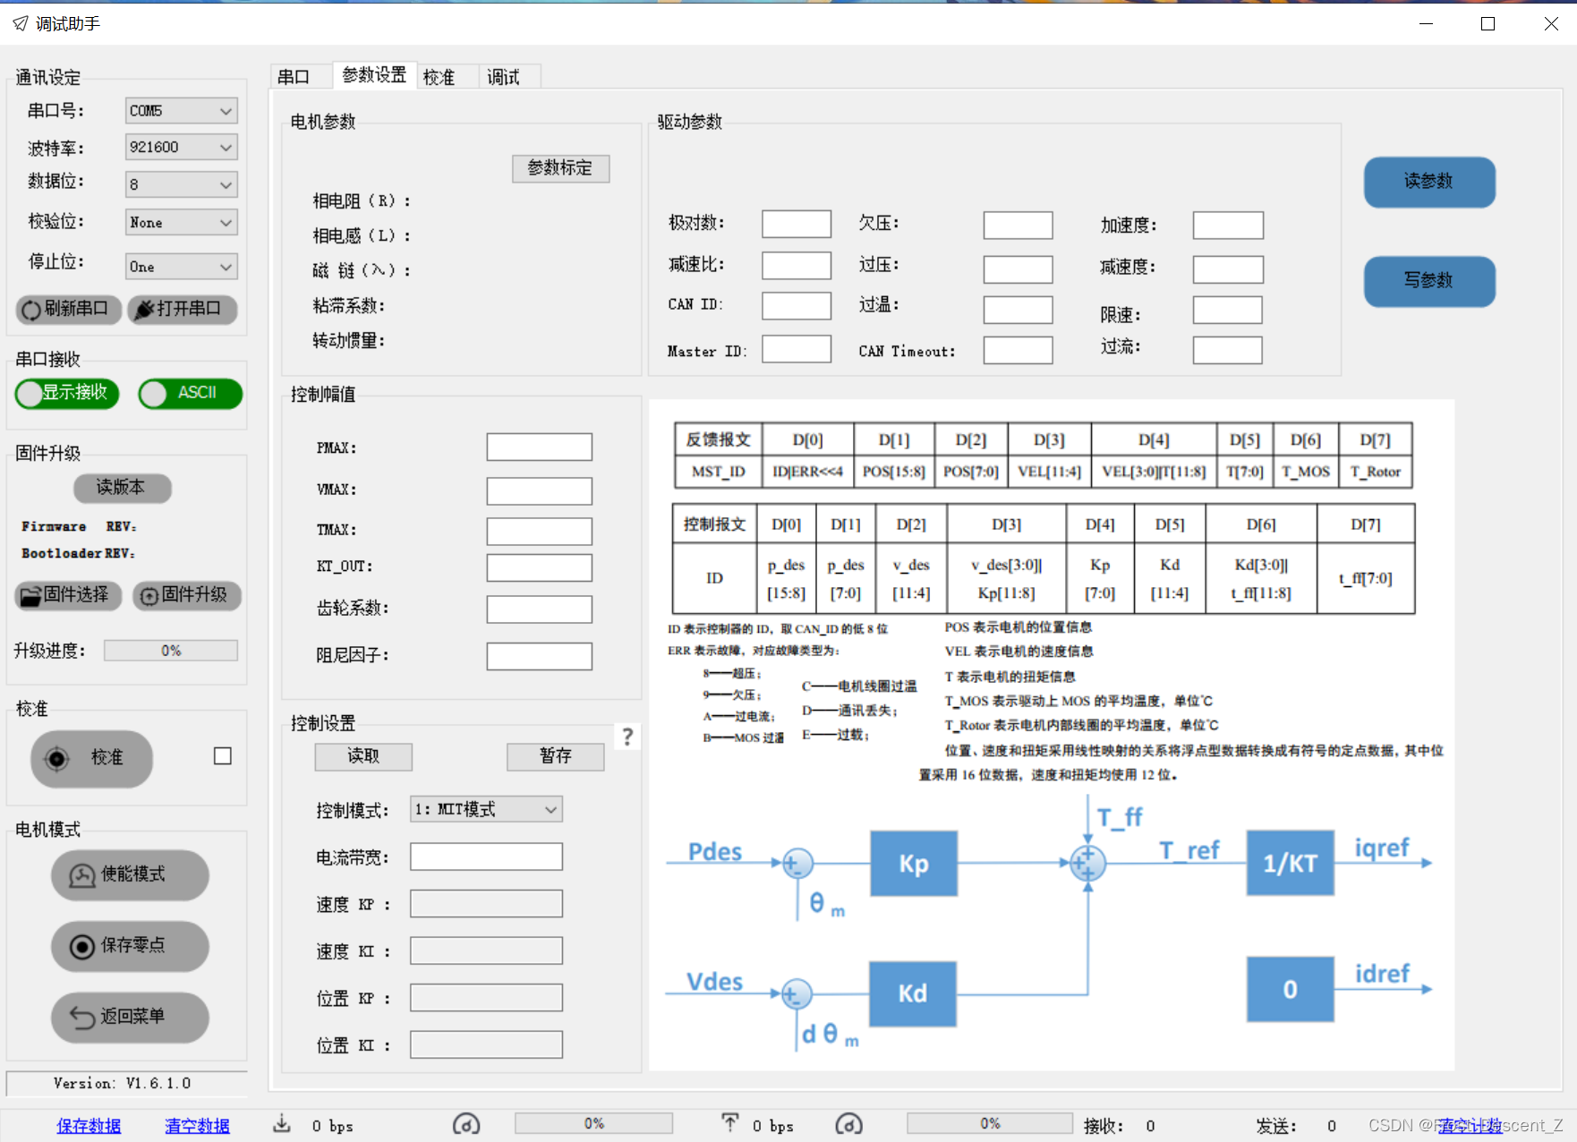Open the 数据位 8 dropdown

coord(182,184)
